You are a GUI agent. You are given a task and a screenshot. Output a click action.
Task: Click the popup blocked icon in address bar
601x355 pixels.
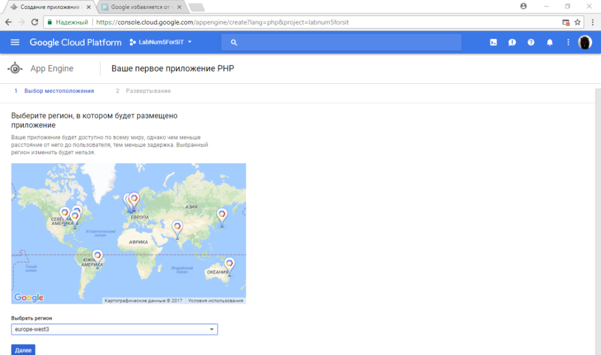click(566, 22)
